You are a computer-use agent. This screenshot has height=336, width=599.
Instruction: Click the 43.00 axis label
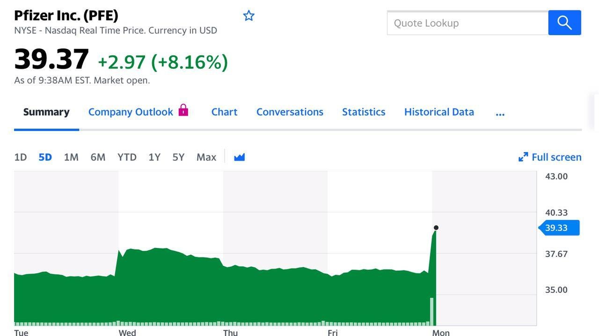coord(556,176)
